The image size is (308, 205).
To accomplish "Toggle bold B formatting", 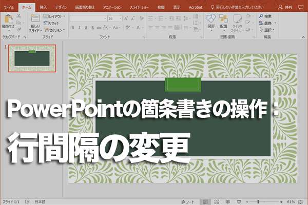I will (x=73, y=28).
